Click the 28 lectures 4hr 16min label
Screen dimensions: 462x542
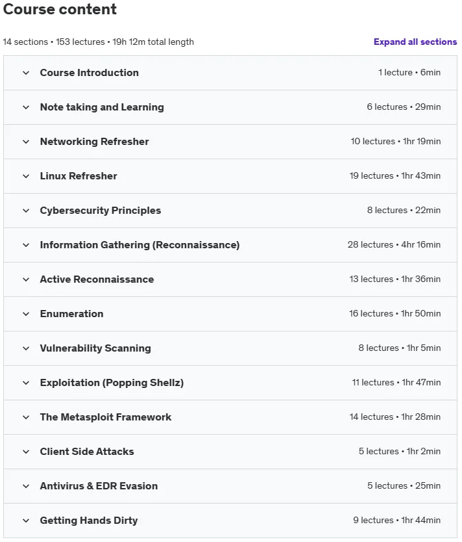[x=394, y=245]
